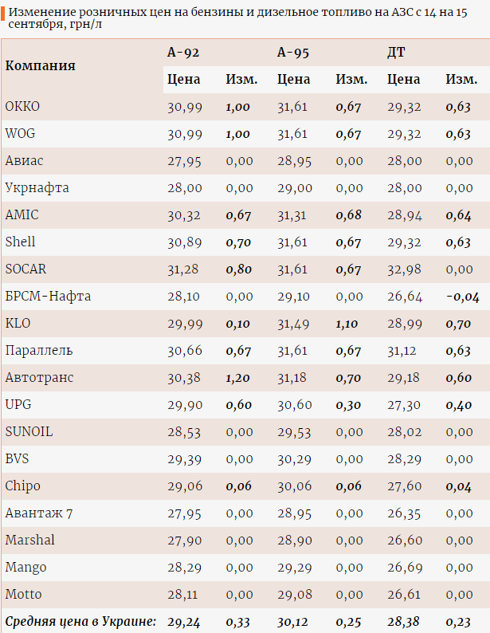The image size is (490, 633).
Task: Click UPG diesel price 27,30
Action: 404,405
